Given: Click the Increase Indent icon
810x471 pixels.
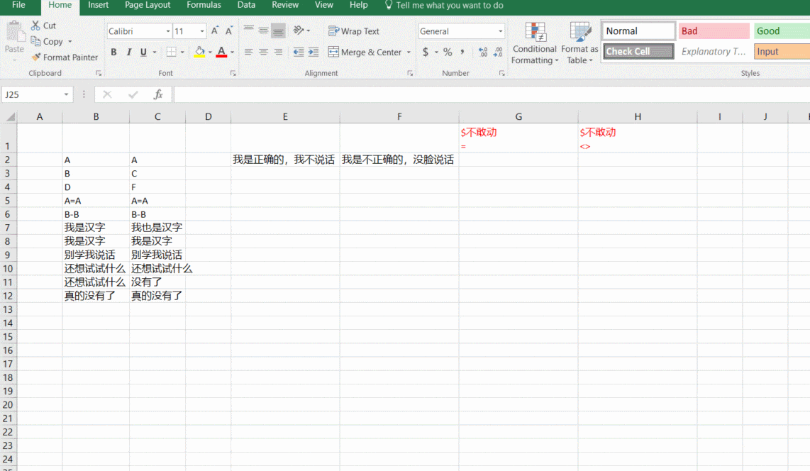Looking at the screenshot, I should click(x=314, y=52).
